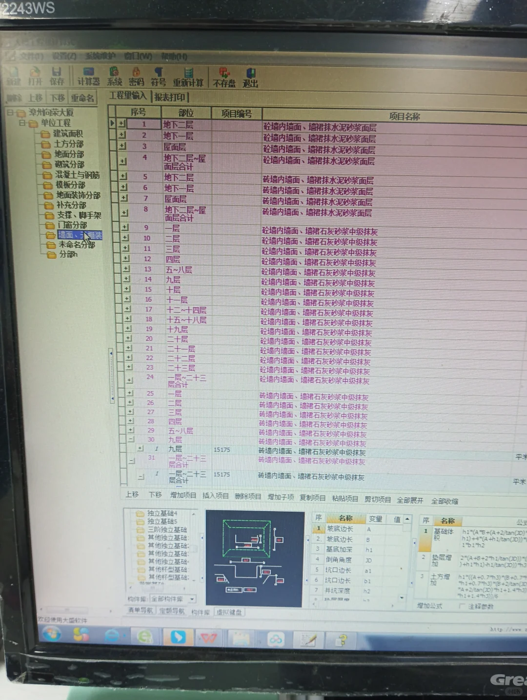This screenshot has width=527, height=700.
Task: Open the 窗口 menu
Action: pos(139,56)
